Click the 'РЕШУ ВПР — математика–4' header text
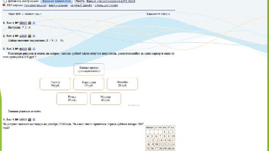269x151 pixels. point(25,14)
